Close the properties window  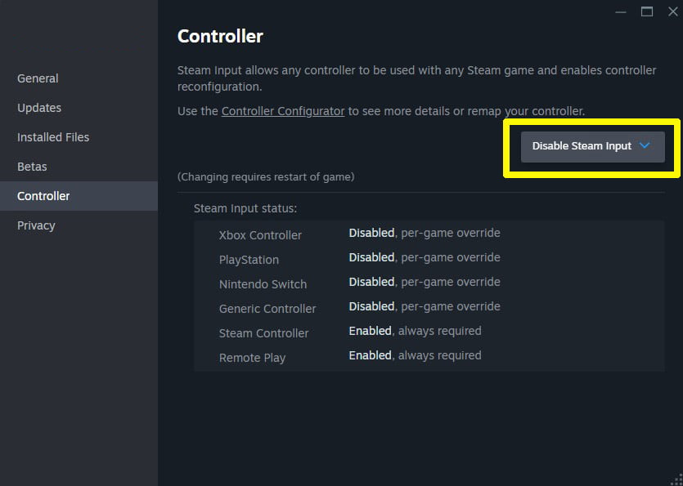coord(673,11)
